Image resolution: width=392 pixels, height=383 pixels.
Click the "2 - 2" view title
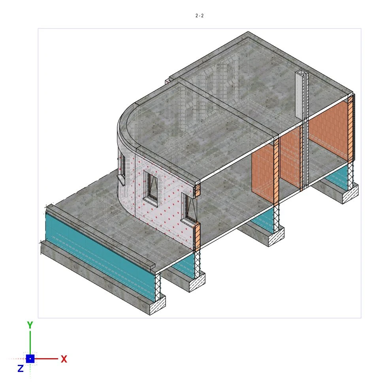pos(200,16)
